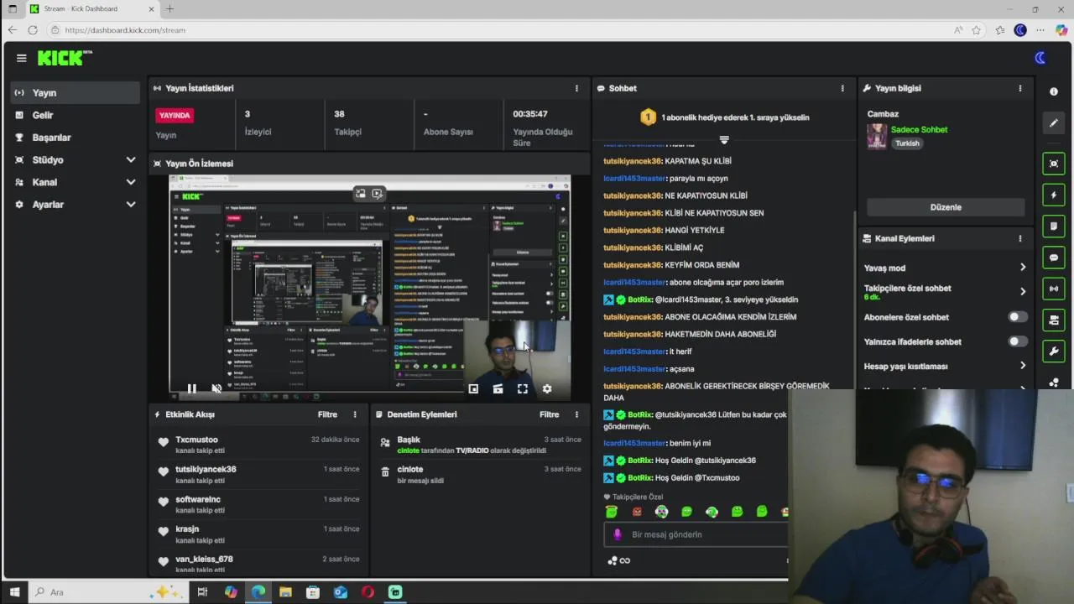This screenshot has height=604, width=1074.
Task: Toggle Abonelere özel sohbet switch
Action: (x=1017, y=317)
